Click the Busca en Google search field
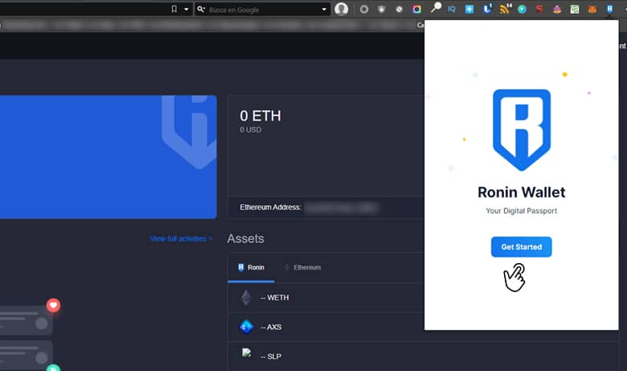The image size is (627, 371). coord(264,10)
